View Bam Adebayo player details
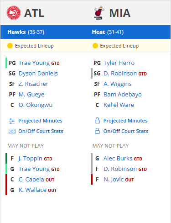Viewport: 171px width, 223px height. point(123,95)
